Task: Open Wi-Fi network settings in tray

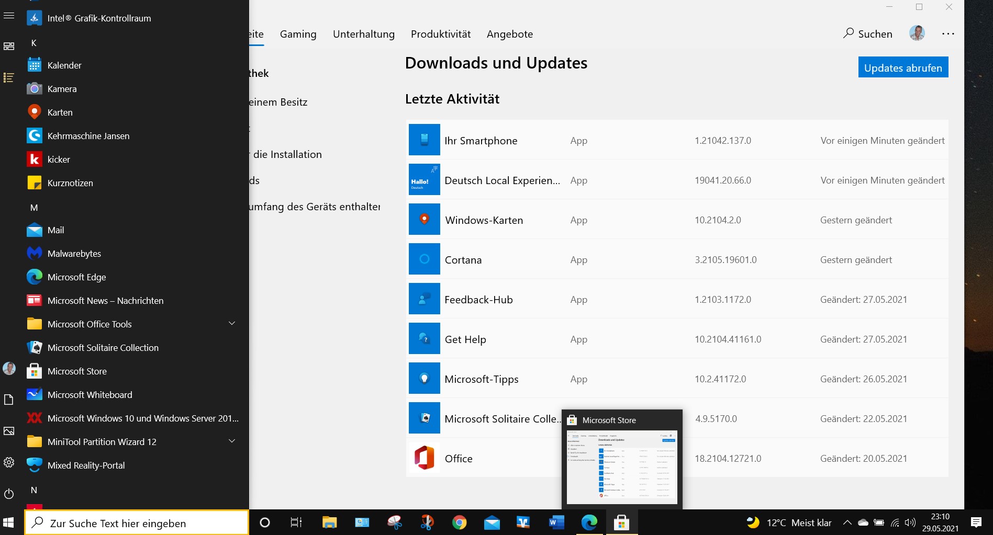Action: click(895, 522)
